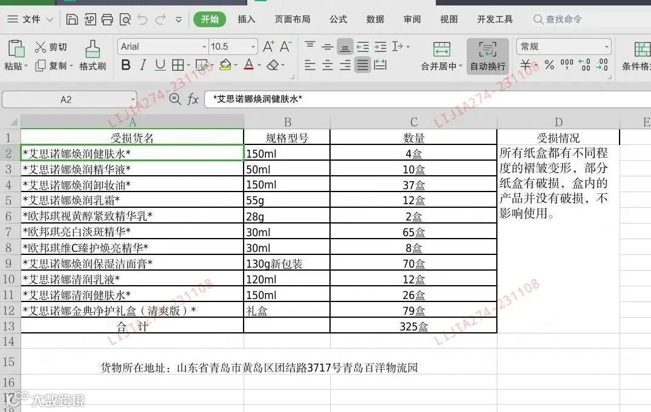Click the distributed alignment icon
This screenshot has width=651, height=412.
click(x=380, y=65)
